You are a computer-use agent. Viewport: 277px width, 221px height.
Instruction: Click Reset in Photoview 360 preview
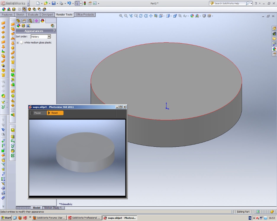[55, 113]
